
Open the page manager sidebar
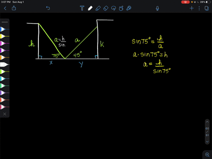207,8
